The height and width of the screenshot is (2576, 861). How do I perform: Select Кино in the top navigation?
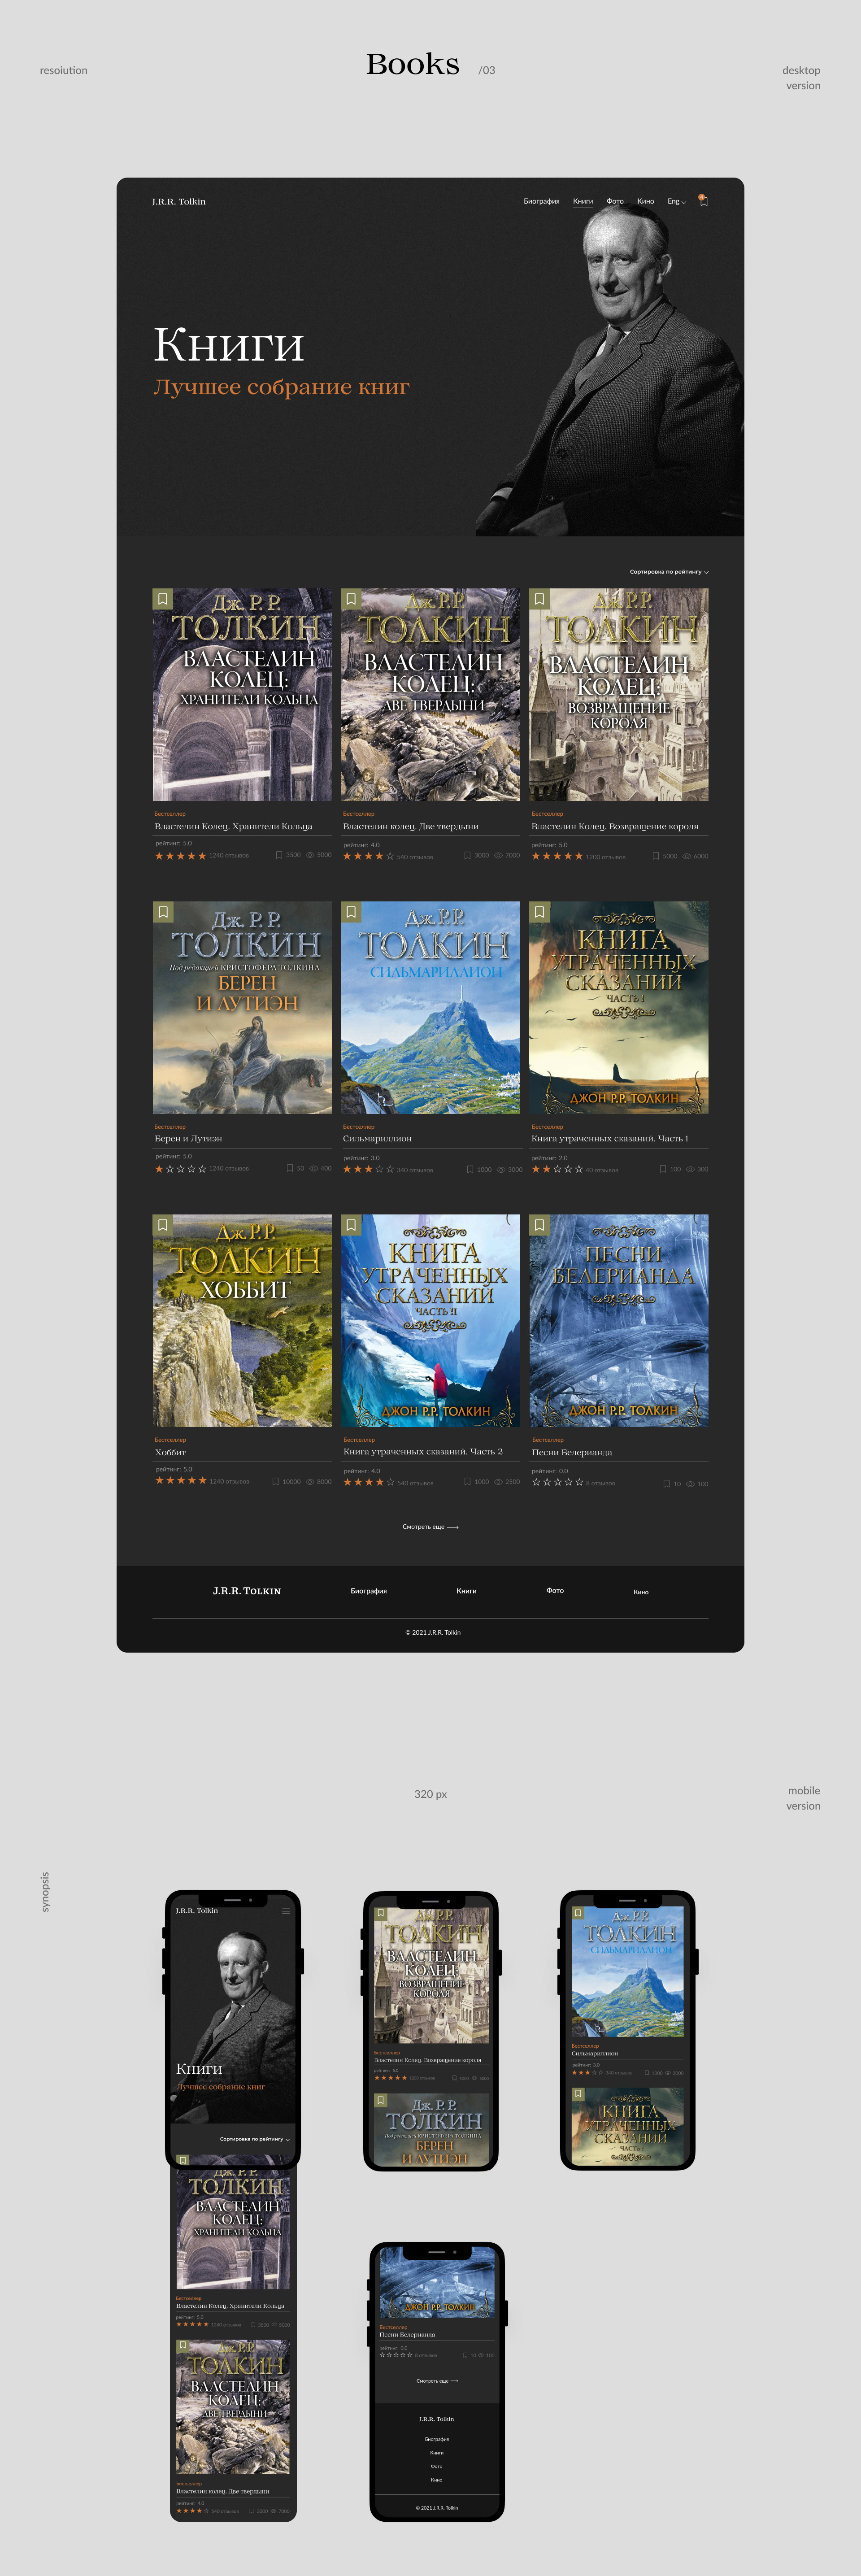click(645, 202)
